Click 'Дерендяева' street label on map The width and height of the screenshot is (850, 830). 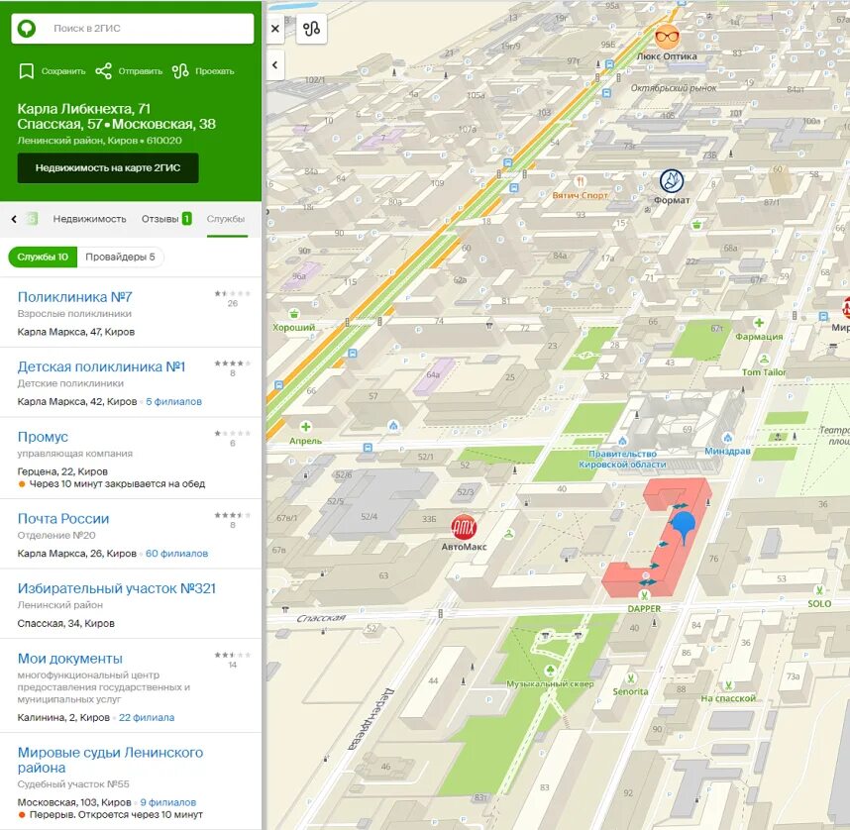372,719
